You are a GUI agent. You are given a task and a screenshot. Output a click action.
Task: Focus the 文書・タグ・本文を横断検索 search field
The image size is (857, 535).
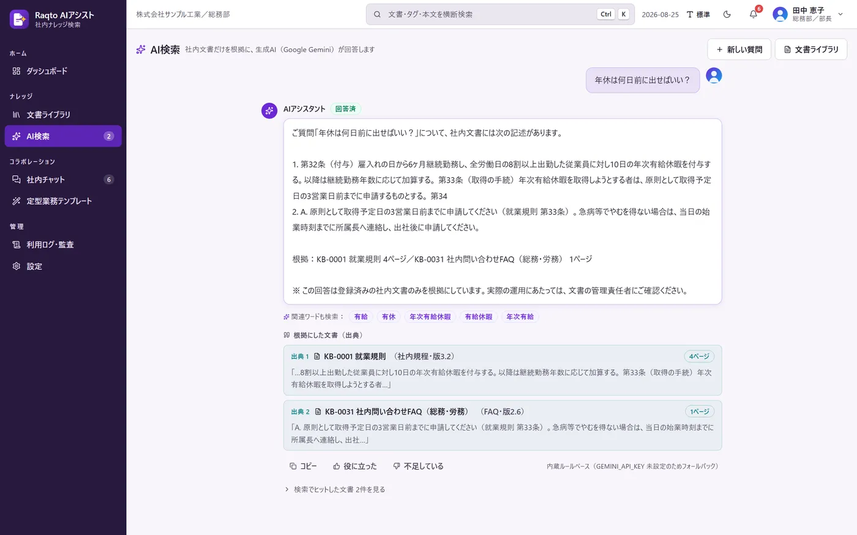point(500,14)
